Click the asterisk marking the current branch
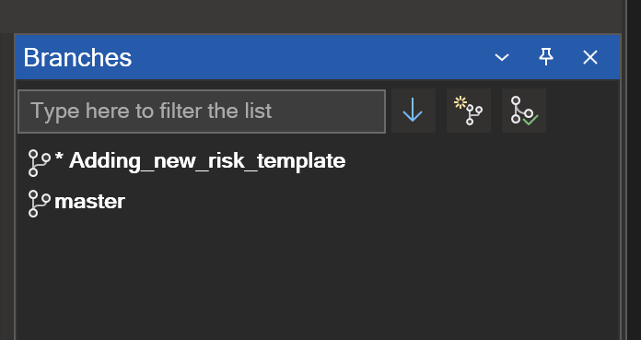The width and height of the screenshot is (641, 340). click(x=59, y=158)
